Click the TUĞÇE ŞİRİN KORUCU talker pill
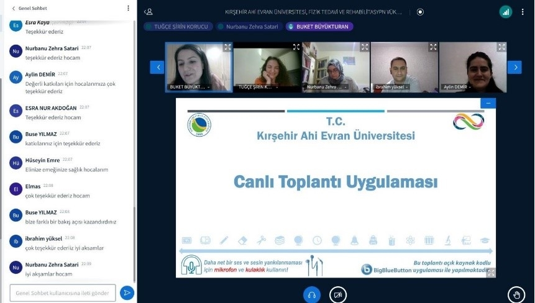This screenshot has width=535, height=303. point(178,27)
